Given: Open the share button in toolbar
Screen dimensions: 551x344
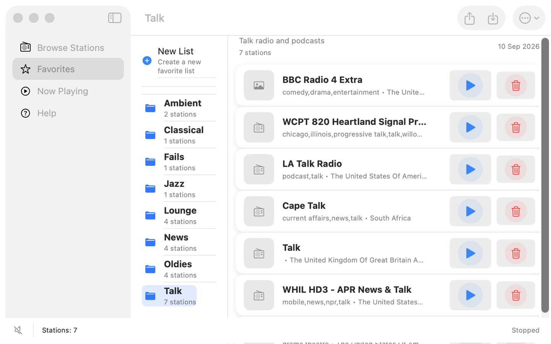Looking at the screenshot, I should tap(469, 18).
